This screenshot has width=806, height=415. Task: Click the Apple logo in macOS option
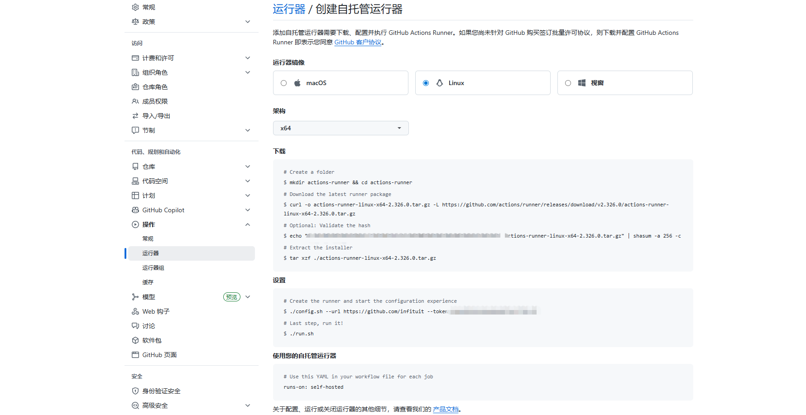297,83
